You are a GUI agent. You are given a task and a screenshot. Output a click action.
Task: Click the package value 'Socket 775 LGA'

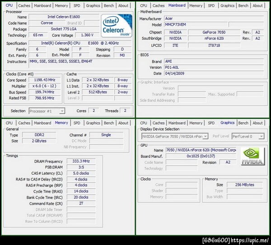tap(64, 29)
